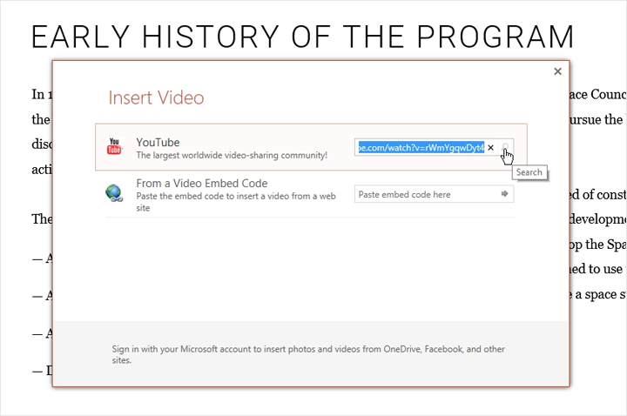Click the 'Insert Video' dialog heading

(156, 97)
